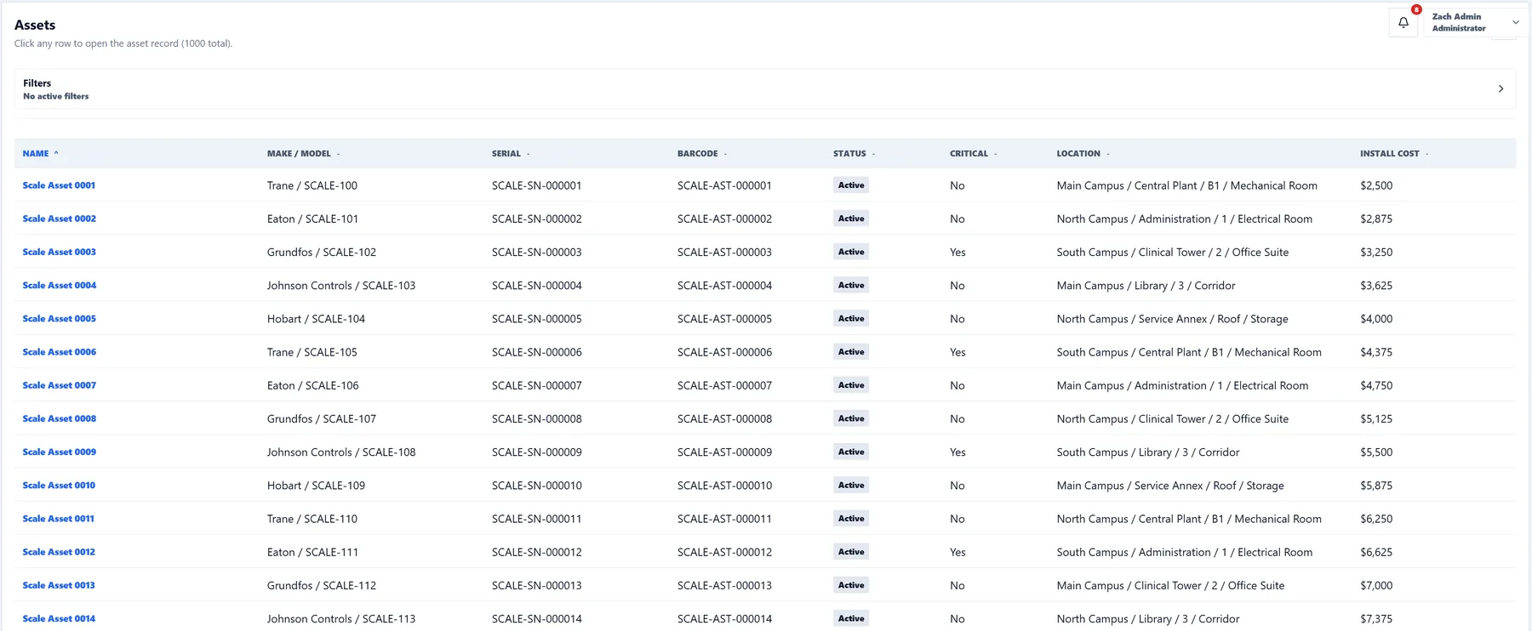
Task: Click Critical value 'Yes' for Scale Asset 0003
Action: (x=957, y=252)
